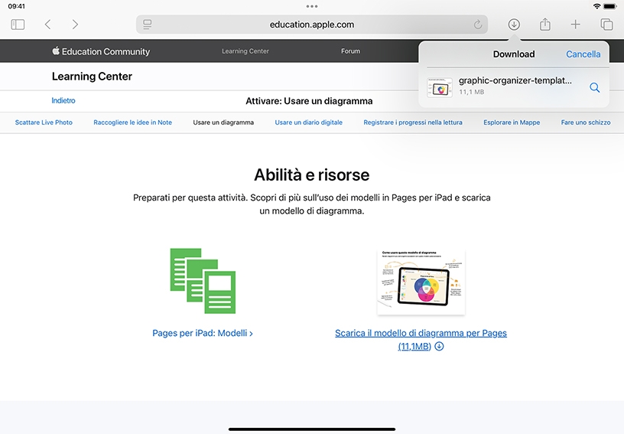Viewport: 624px width, 434px height.
Task: Click Attivare: Usare un diagramma title
Action: pyautogui.click(x=309, y=101)
